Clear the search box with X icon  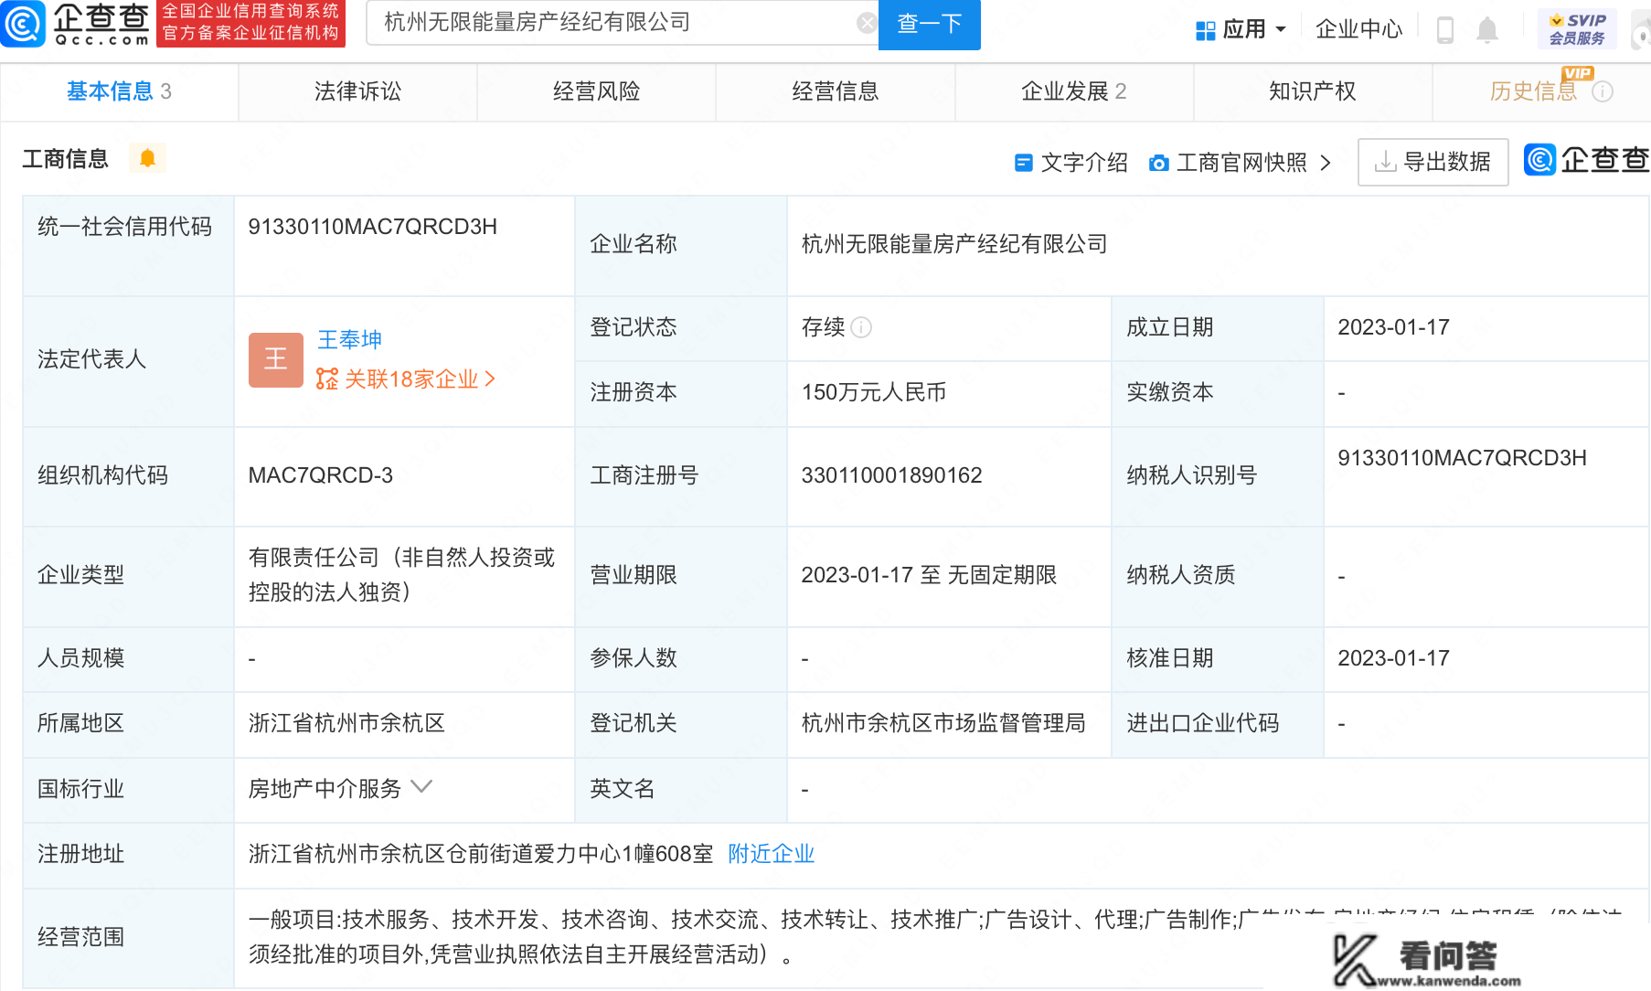(867, 23)
